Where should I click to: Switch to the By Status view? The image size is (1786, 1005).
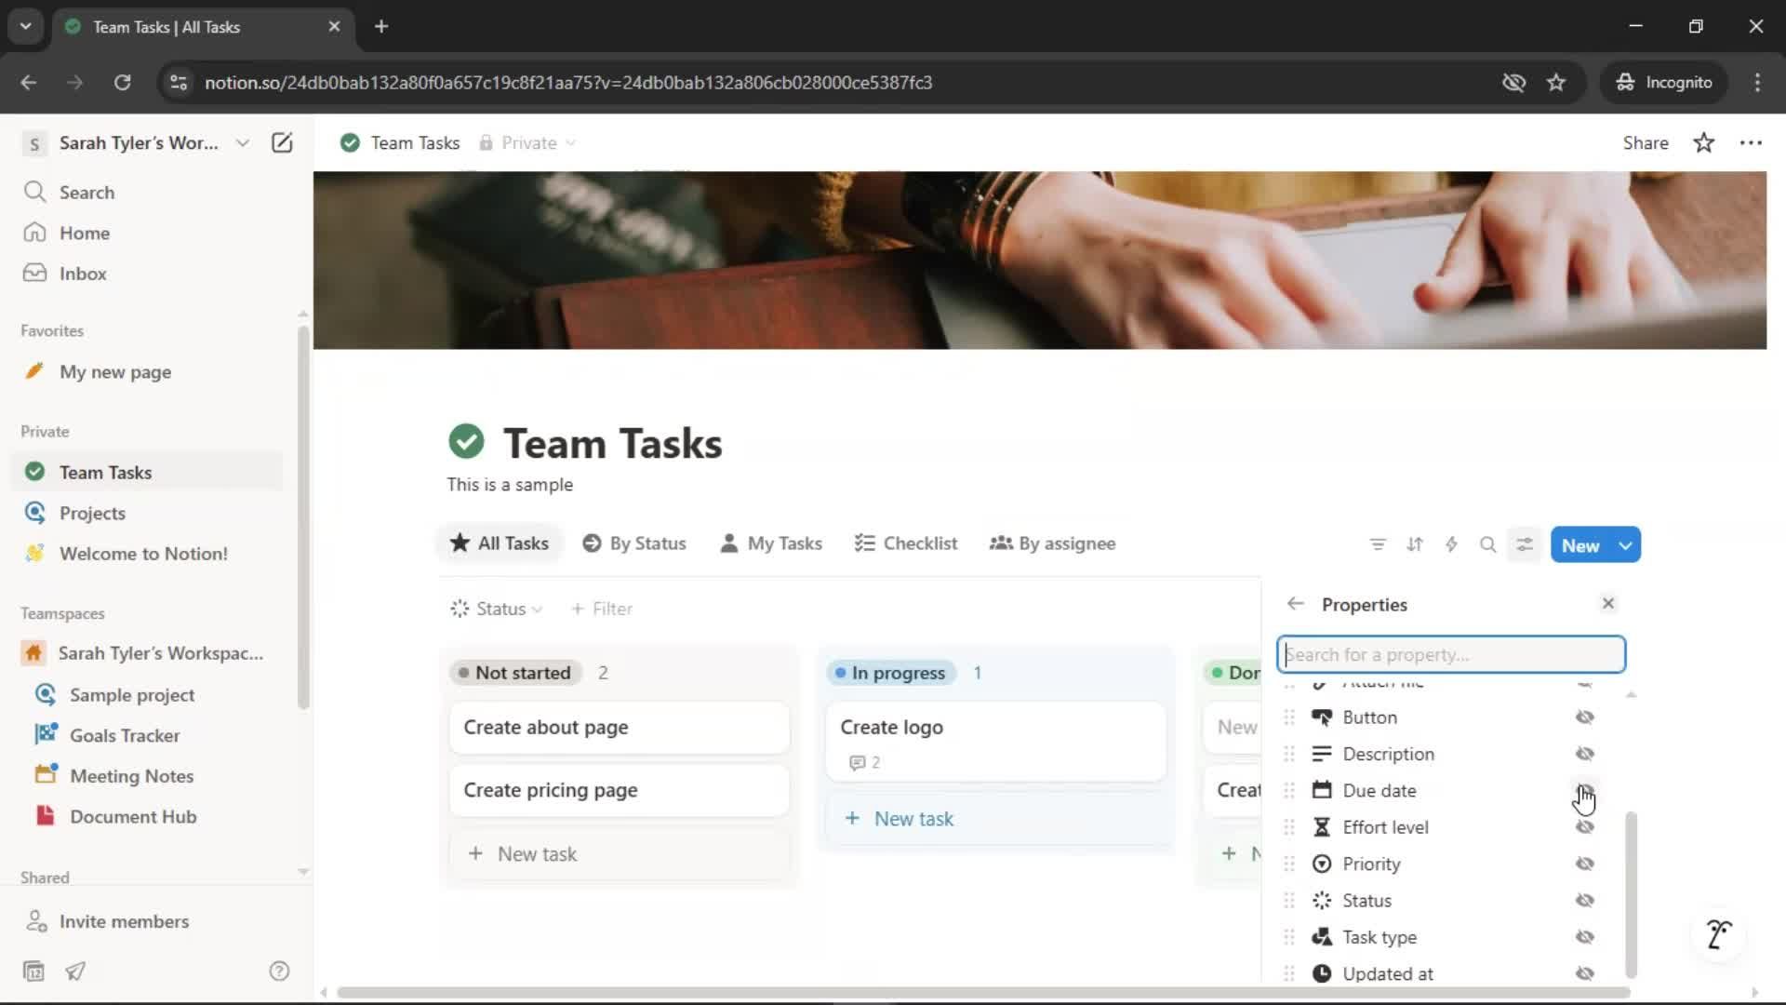pyautogui.click(x=634, y=543)
